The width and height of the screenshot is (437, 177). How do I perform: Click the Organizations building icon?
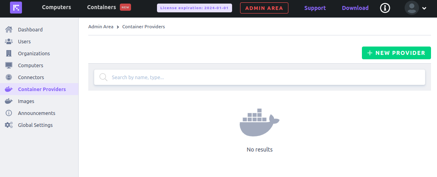(9, 53)
